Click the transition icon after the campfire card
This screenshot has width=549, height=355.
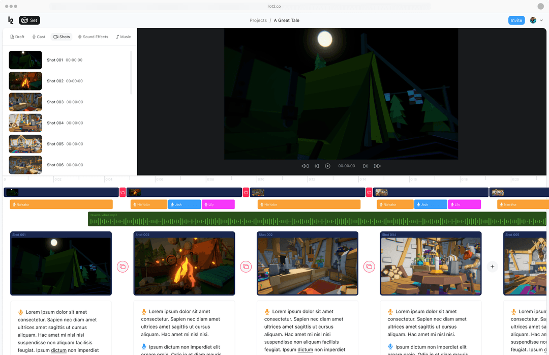pos(246,267)
